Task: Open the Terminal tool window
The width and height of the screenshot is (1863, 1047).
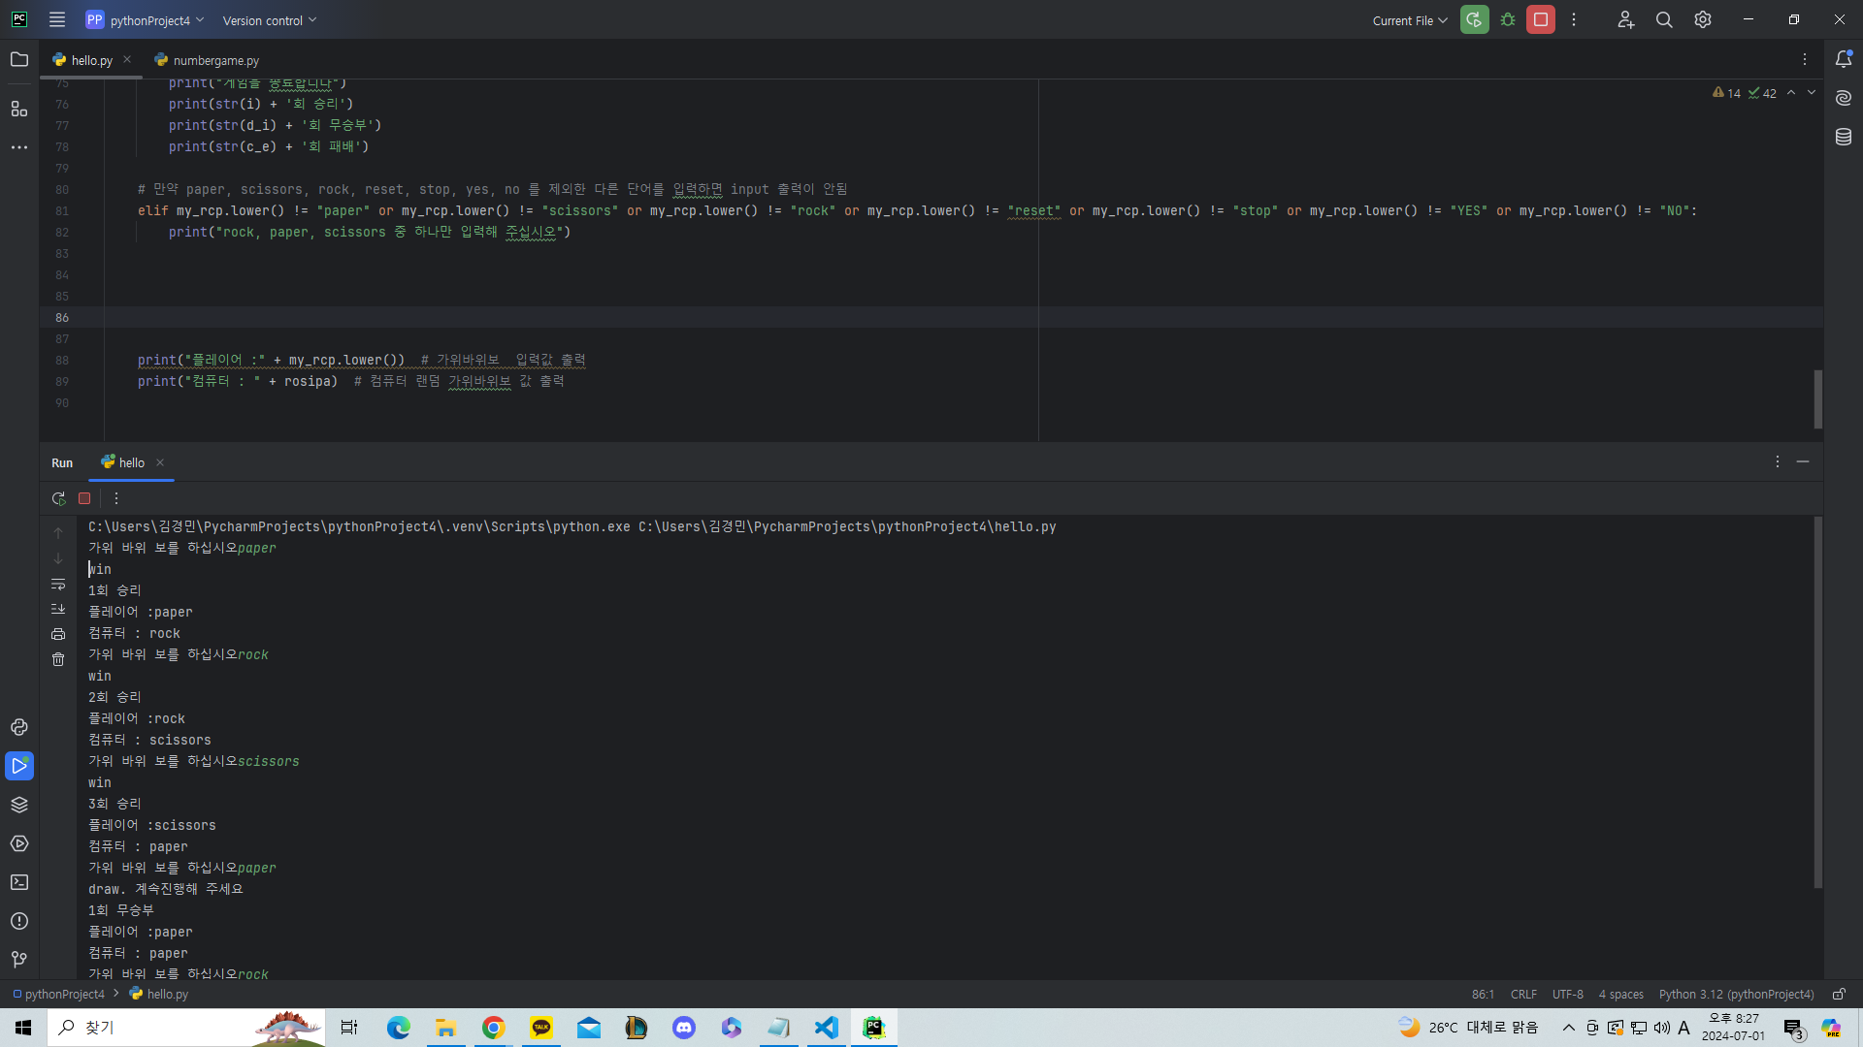Action: [19, 882]
